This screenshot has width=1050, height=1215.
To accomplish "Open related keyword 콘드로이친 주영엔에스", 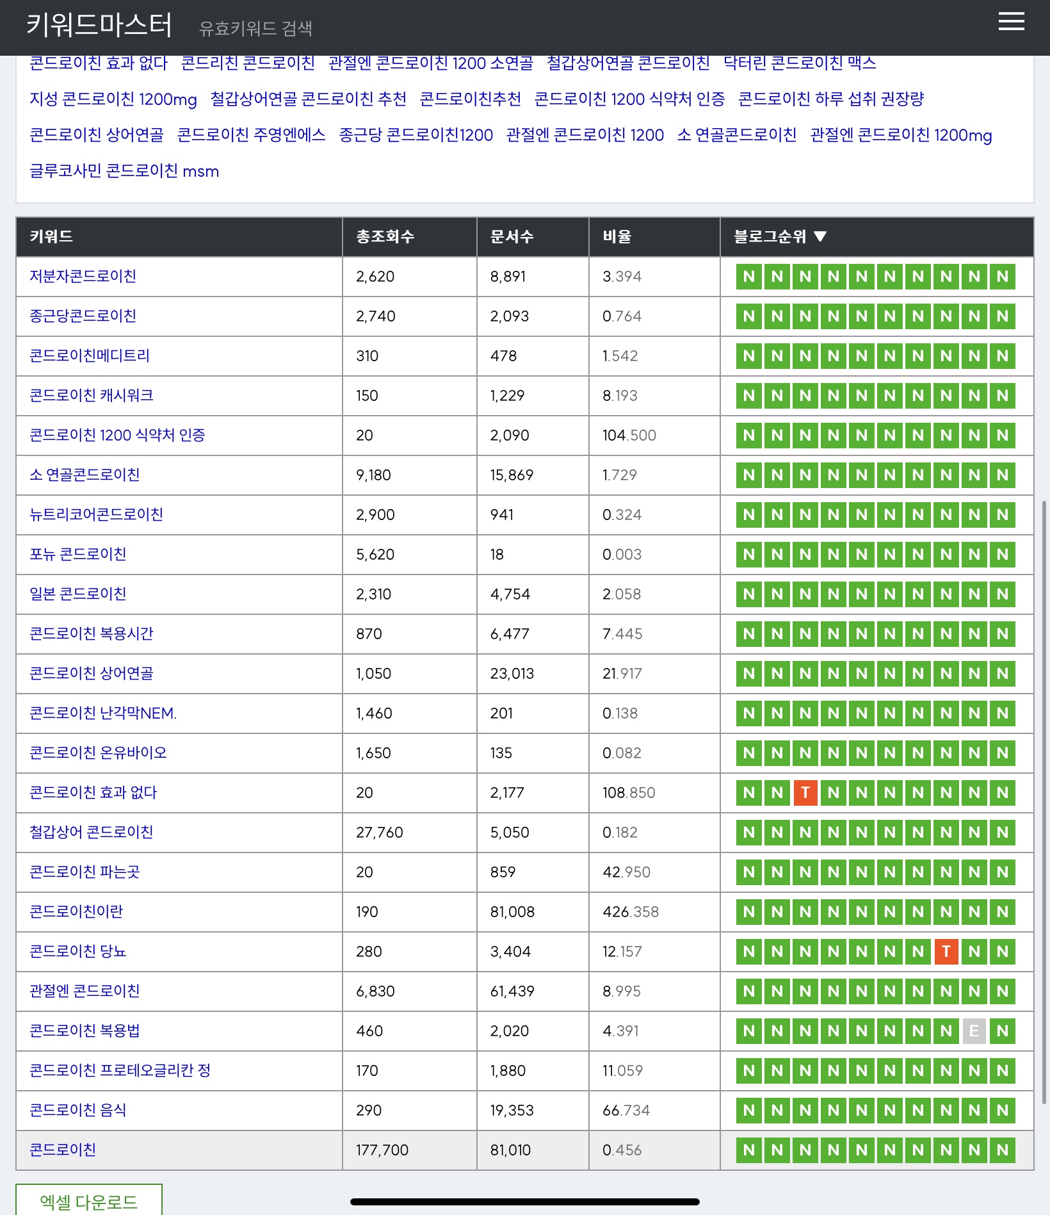I will coord(252,135).
